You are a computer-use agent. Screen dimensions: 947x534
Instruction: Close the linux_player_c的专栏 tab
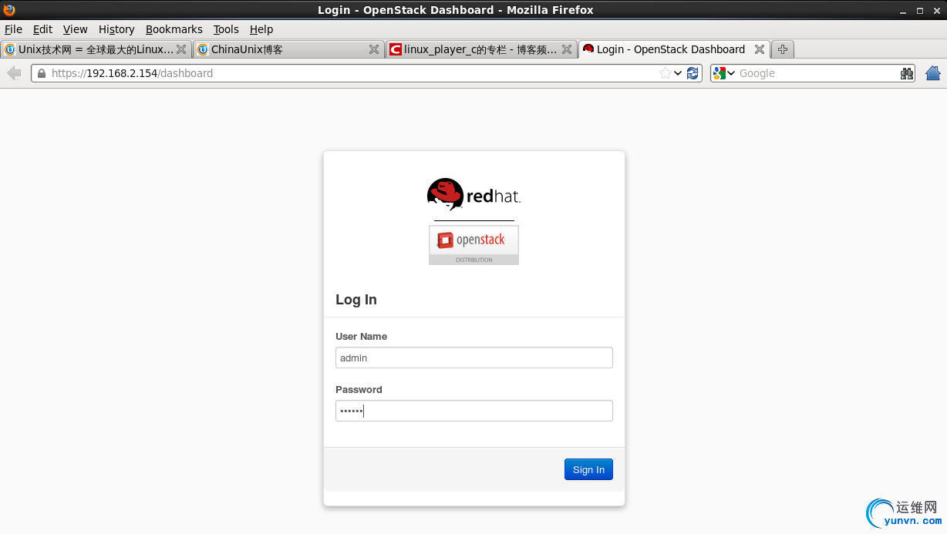tap(567, 49)
